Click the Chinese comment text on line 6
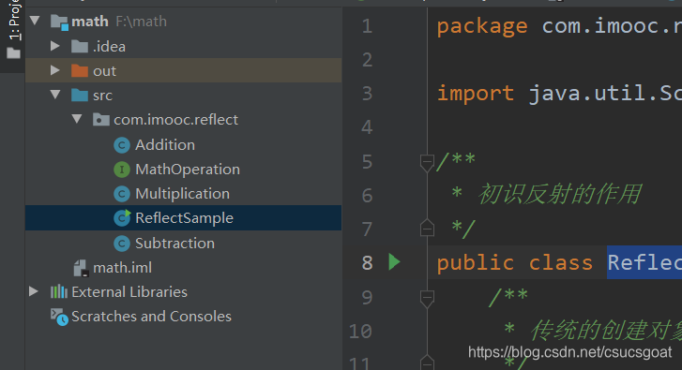Image resolution: width=682 pixels, height=370 pixels. pyautogui.click(x=559, y=194)
